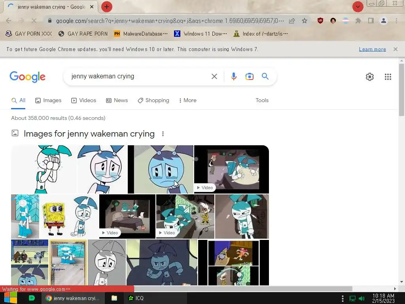405x304 pixels.
Task: Go back to the previous page
Action: click(9, 21)
